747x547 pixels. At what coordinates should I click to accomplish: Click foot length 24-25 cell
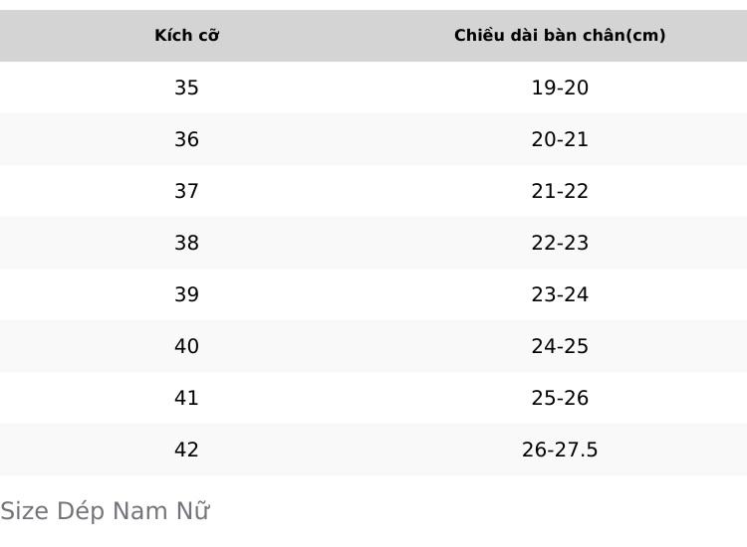pyautogui.click(x=560, y=346)
